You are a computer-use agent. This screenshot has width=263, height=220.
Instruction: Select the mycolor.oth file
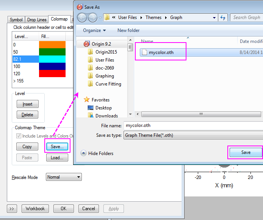coord(161,52)
